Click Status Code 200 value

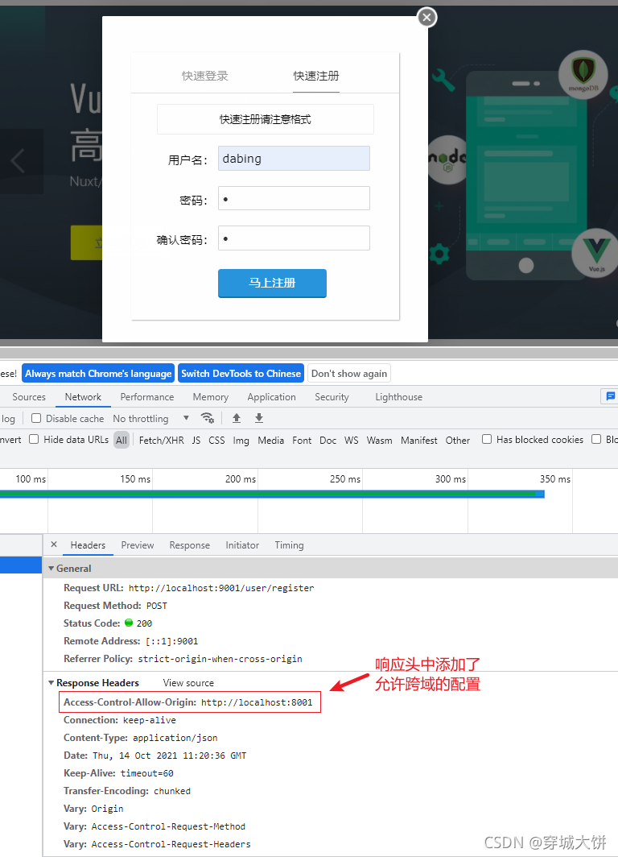[144, 623]
